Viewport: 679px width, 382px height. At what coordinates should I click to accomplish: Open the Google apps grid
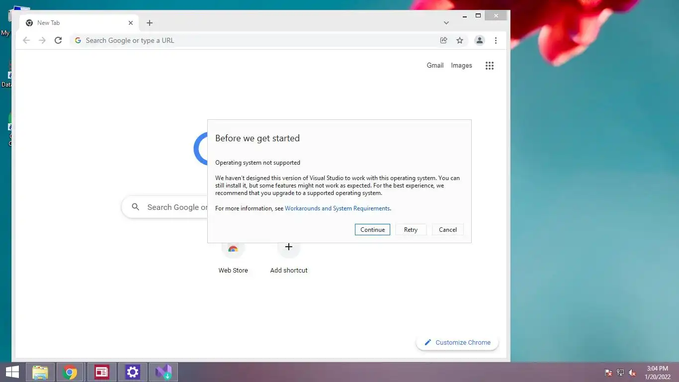click(x=490, y=66)
